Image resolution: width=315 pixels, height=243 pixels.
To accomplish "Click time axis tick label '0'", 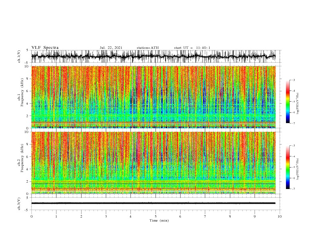I will point(31,216).
